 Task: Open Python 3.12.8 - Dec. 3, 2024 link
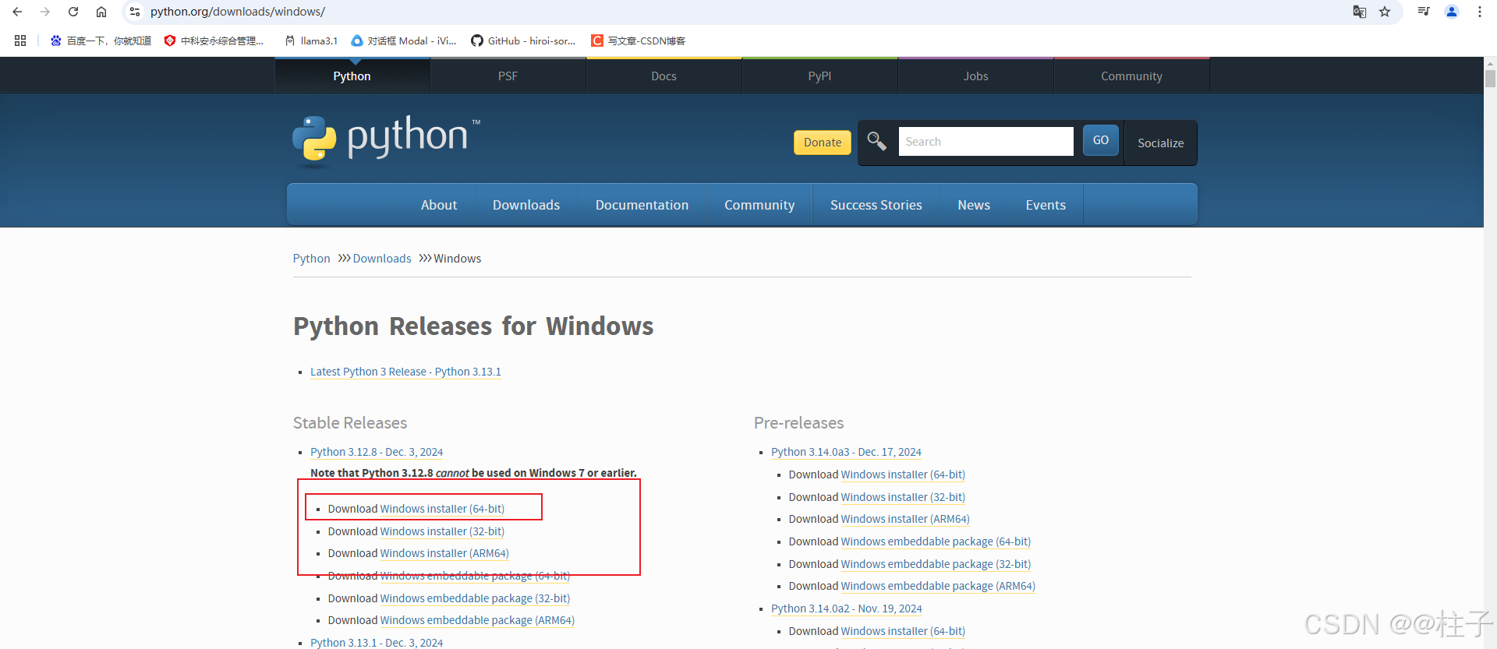point(377,452)
